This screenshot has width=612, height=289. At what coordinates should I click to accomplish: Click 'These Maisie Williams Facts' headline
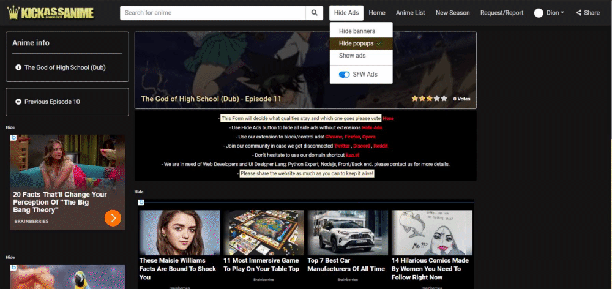tap(177, 269)
